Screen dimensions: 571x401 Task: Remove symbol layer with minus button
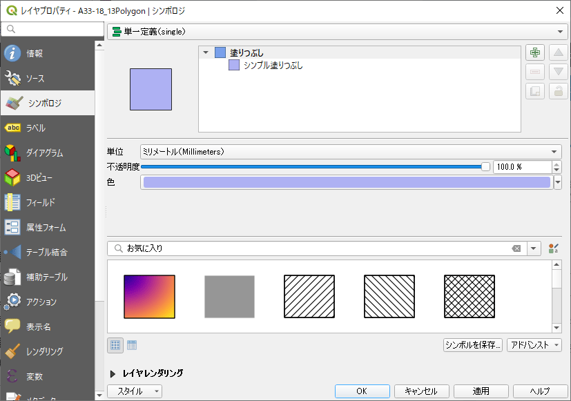[x=535, y=72]
